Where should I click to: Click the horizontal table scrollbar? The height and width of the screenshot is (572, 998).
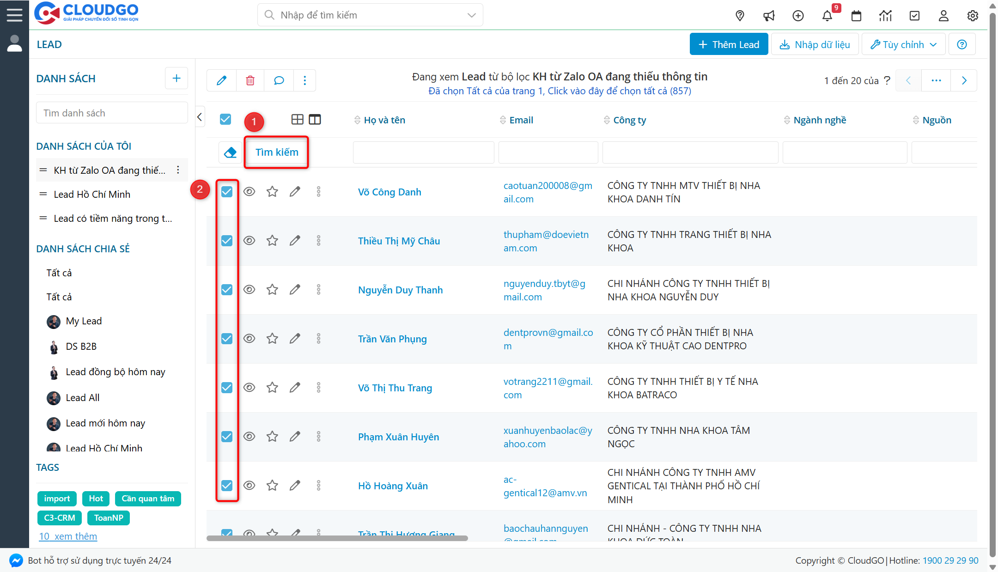pos(337,538)
